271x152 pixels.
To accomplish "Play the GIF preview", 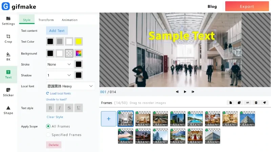I will pyautogui.click(x=185, y=92).
